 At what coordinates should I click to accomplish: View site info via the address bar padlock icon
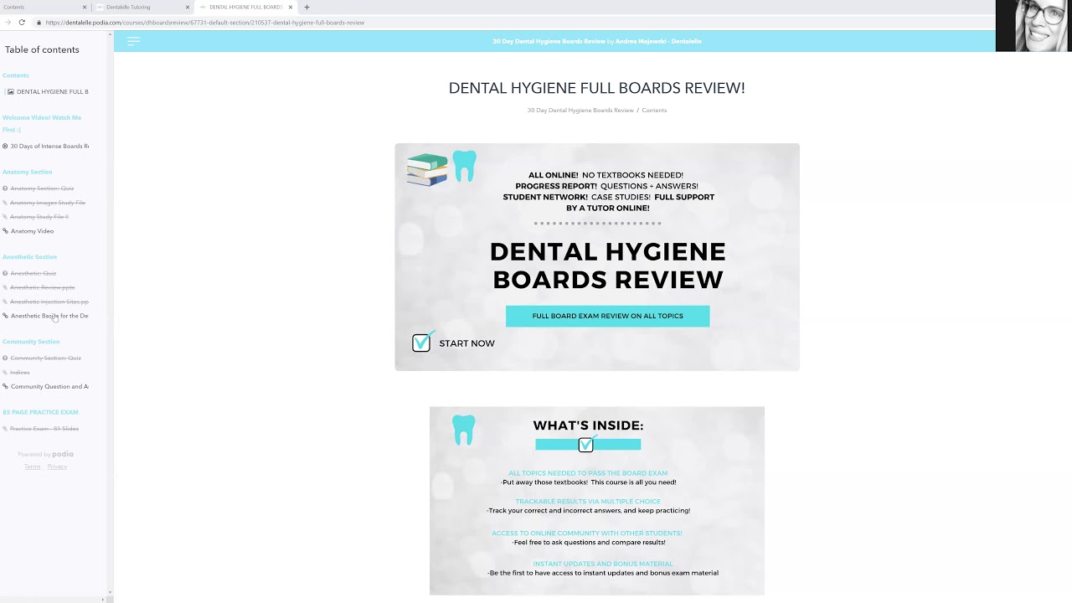click(x=39, y=23)
